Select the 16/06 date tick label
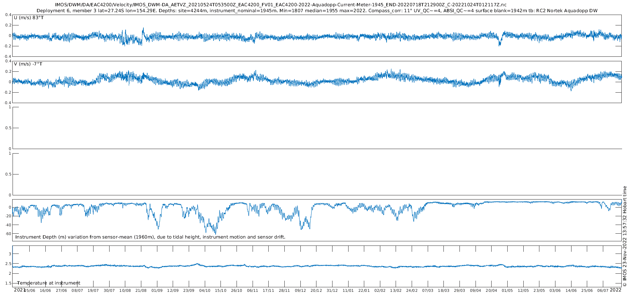Screen dimensions: 628x296 45,290
